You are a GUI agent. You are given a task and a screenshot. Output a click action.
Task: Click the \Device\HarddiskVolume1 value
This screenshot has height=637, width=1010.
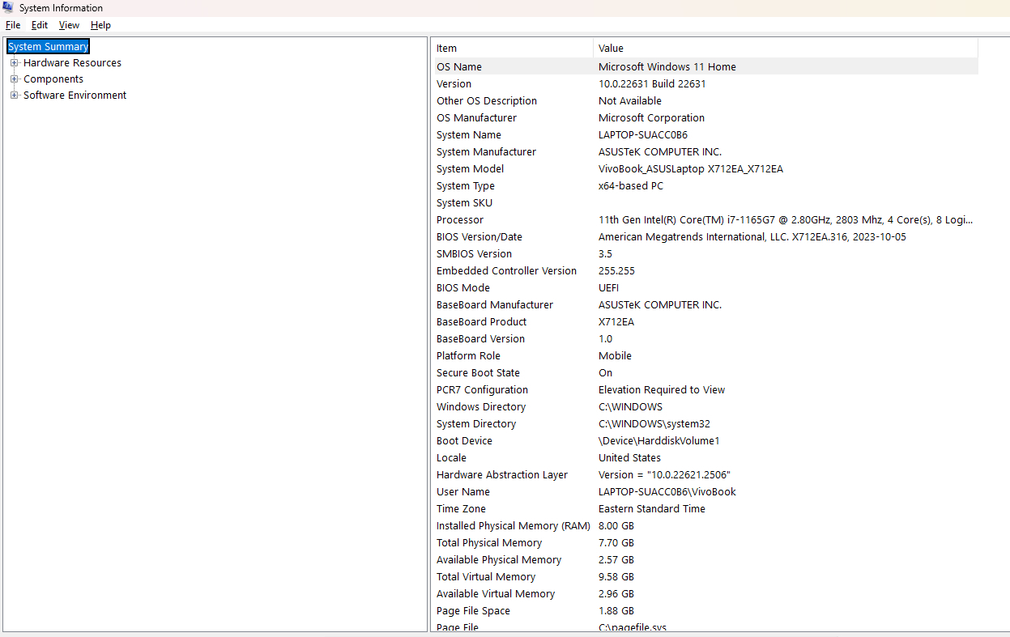(659, 441)
